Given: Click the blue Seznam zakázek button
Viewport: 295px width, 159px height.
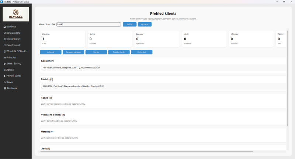Looking at the screenshot, I should (73, 52).
